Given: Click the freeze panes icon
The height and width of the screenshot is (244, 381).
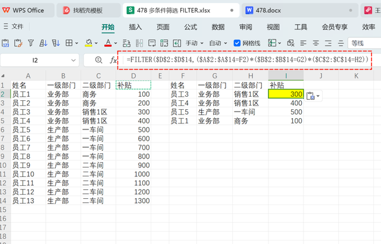Looking at the screenshot, I should (272, 43).
